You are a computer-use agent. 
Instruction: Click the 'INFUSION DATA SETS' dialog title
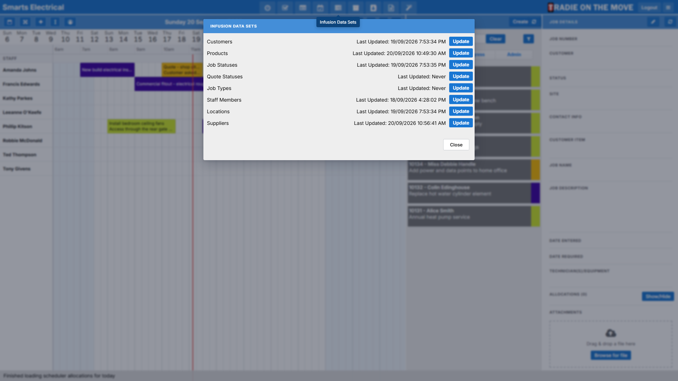(233, 26)
